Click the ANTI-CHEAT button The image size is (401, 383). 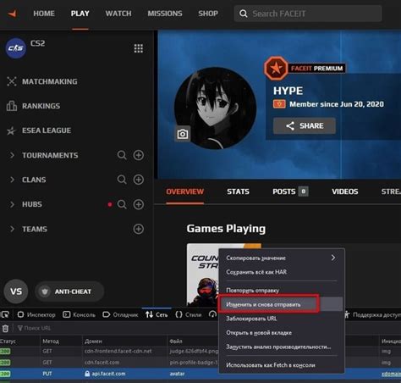pyautogui.click(x=69, y=291)
